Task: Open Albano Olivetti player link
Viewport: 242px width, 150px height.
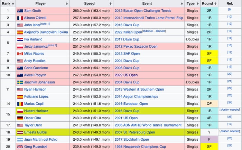Action: point(35,18)
